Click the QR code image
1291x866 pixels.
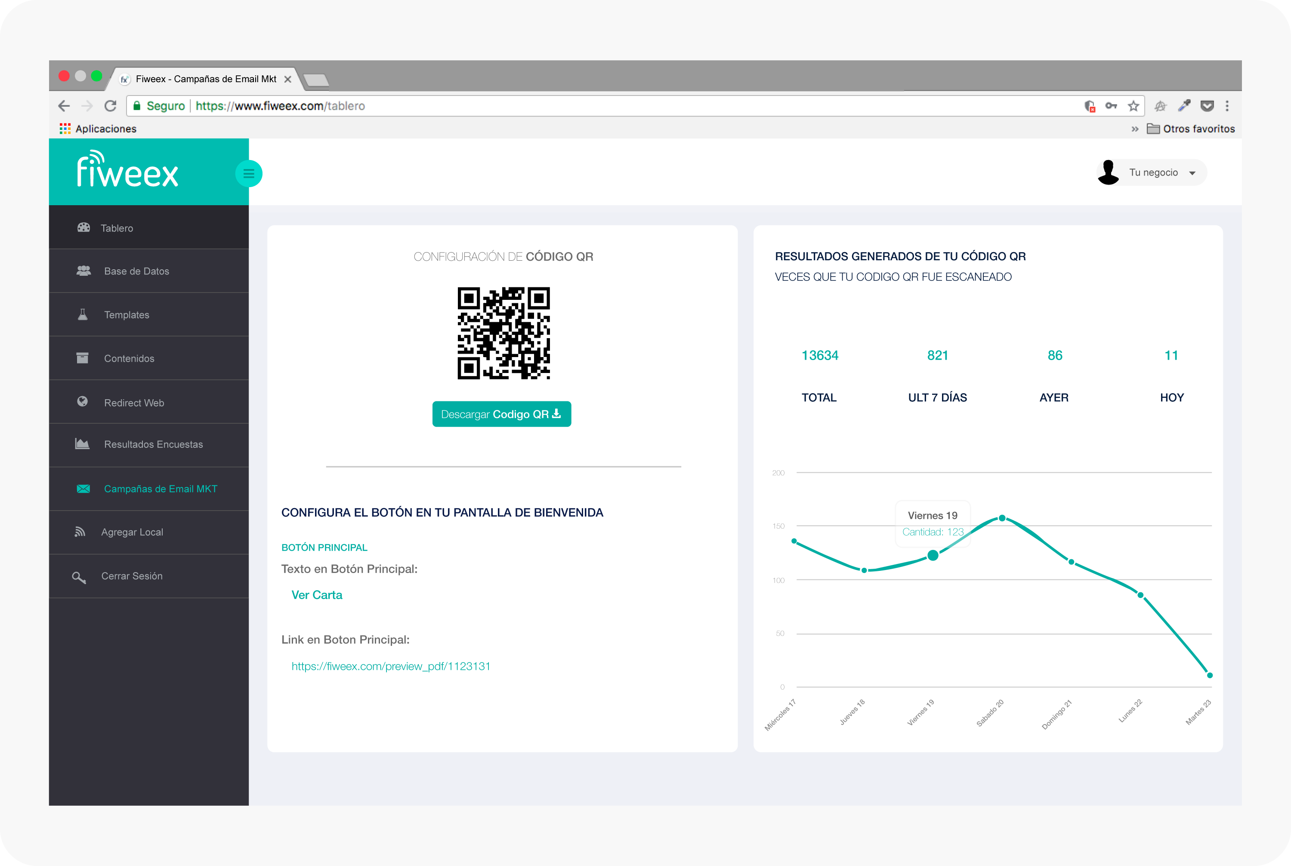503,333
